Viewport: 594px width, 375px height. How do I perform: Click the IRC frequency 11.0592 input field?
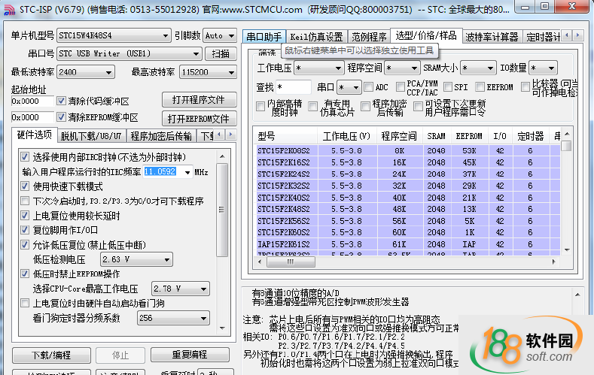[x=160, y=171]
